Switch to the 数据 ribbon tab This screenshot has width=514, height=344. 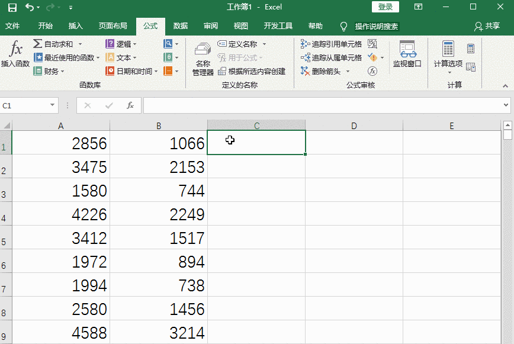point(181,26)
